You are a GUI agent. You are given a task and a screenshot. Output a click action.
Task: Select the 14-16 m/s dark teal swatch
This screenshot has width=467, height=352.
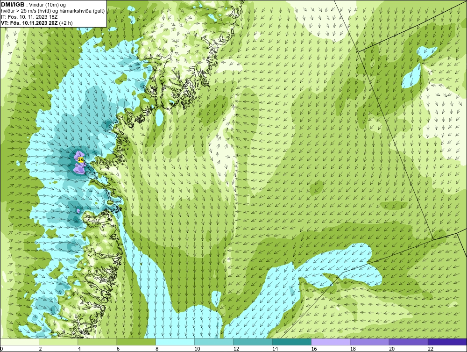click(x=292, y=342)
